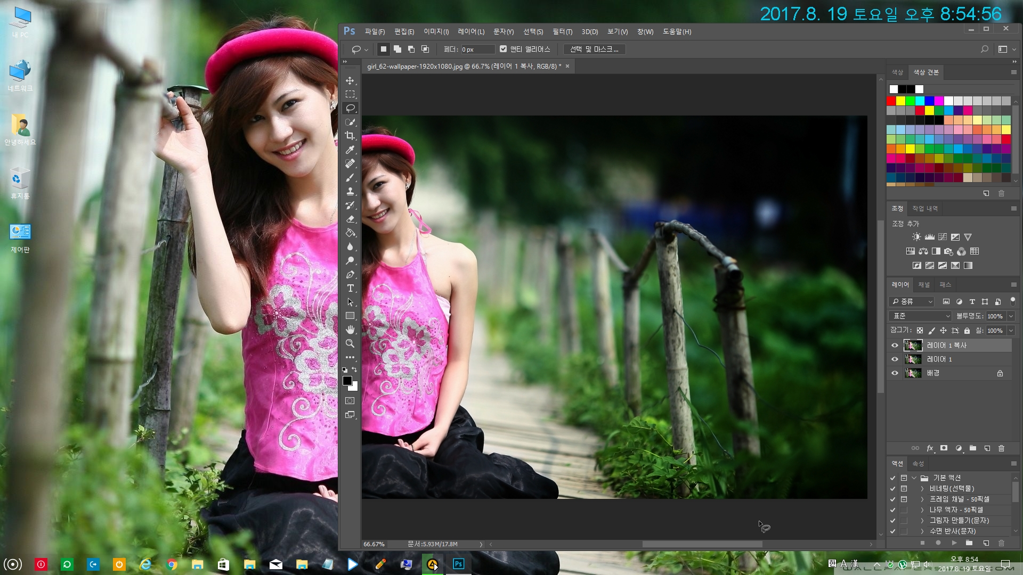Hide the 레이어 1 layer
The height and width of the screenshot is (575, 1023).
(x=895, y=359)
